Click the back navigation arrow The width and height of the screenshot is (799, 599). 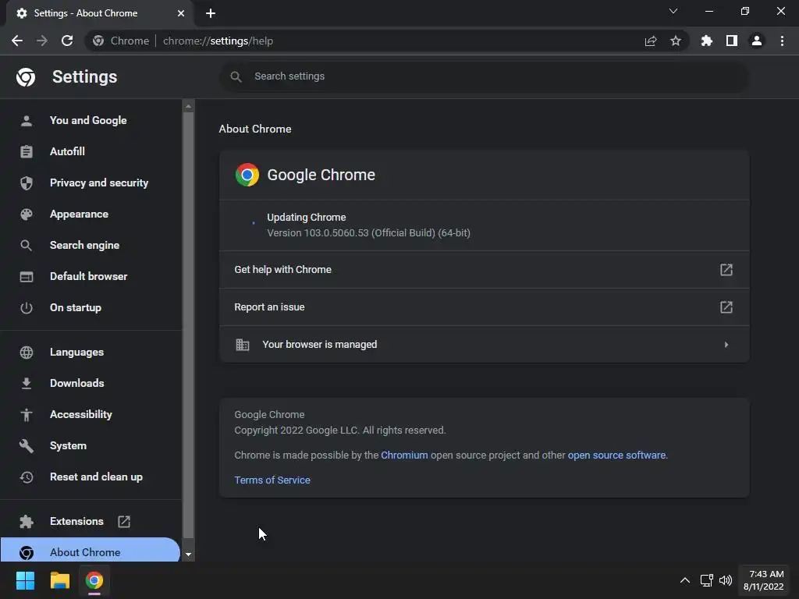coord(17,41)
